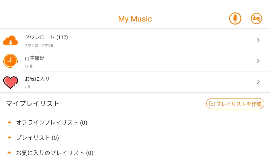Viewport: 270px width, 164px height.
Task: Open the ダウンロード (112) row
Action: coord(135,40)
